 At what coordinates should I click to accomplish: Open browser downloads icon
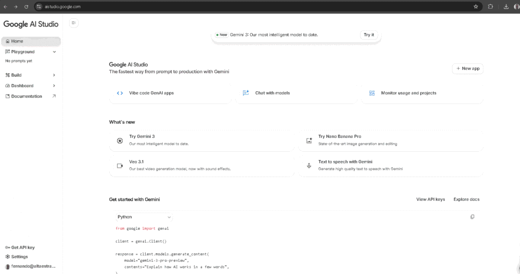[x=506, y=7]
